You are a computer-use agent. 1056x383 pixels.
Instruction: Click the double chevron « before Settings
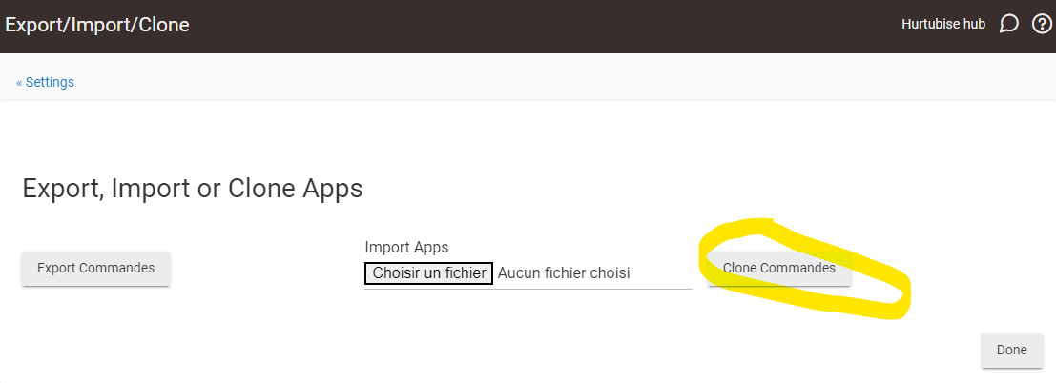click(x=19, y=82)
